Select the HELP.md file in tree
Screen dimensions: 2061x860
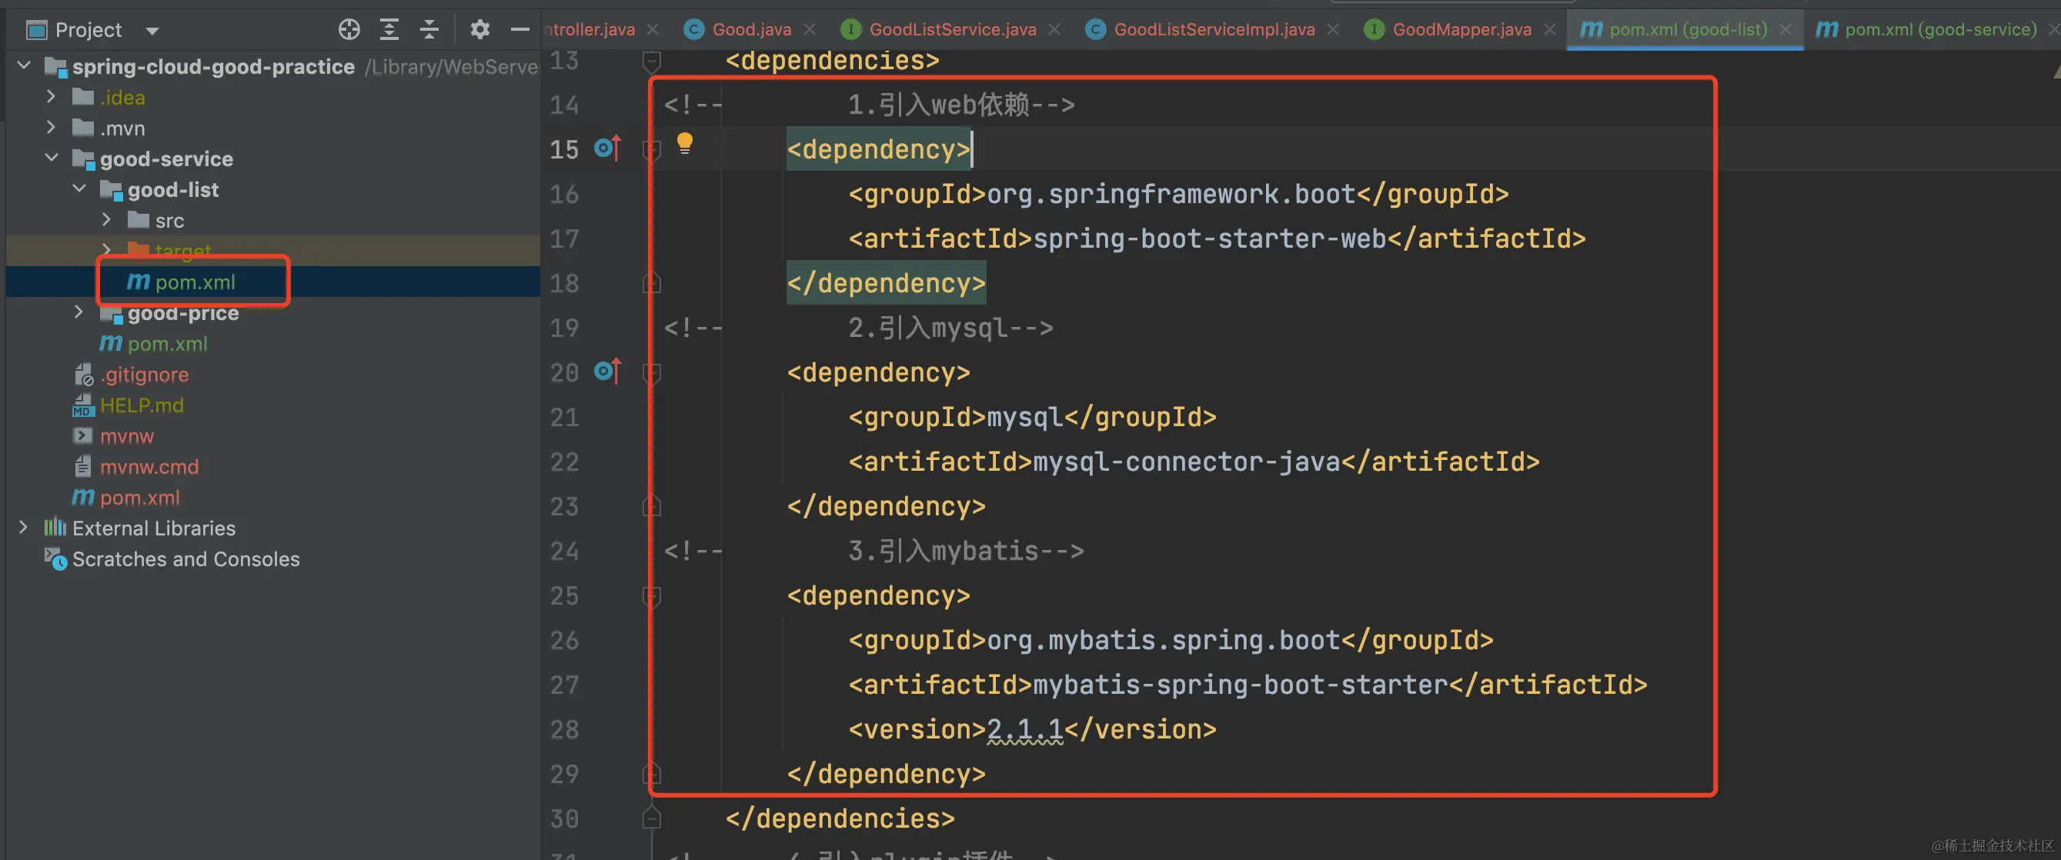(x=142, y=405)
